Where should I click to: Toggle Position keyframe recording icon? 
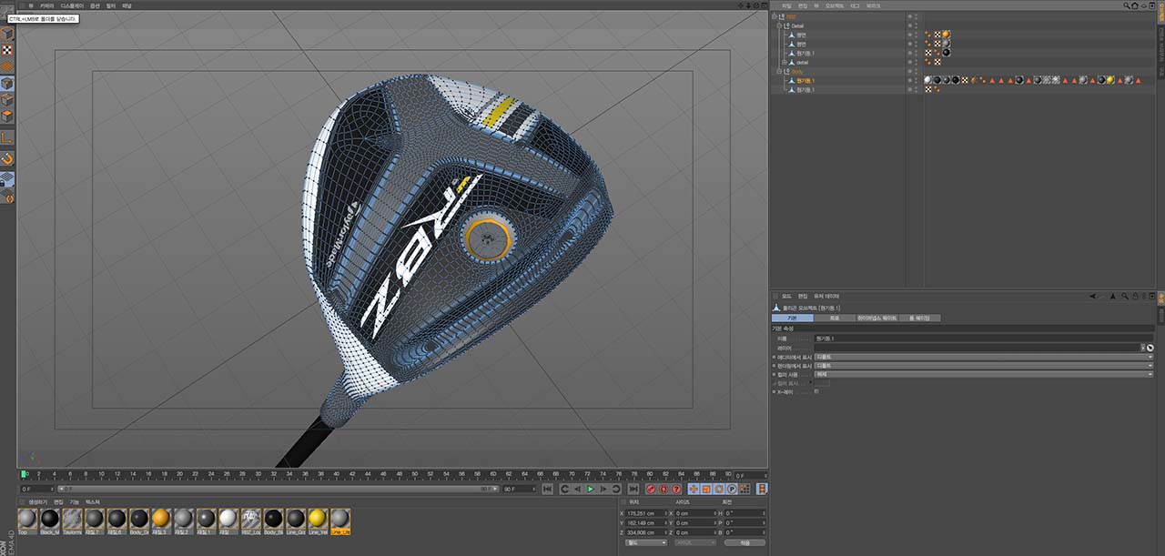pyautogui.click(x=694, y=489)
